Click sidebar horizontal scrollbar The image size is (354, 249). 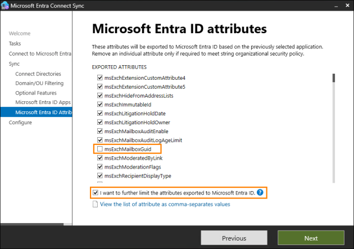(x=32, y=224)
